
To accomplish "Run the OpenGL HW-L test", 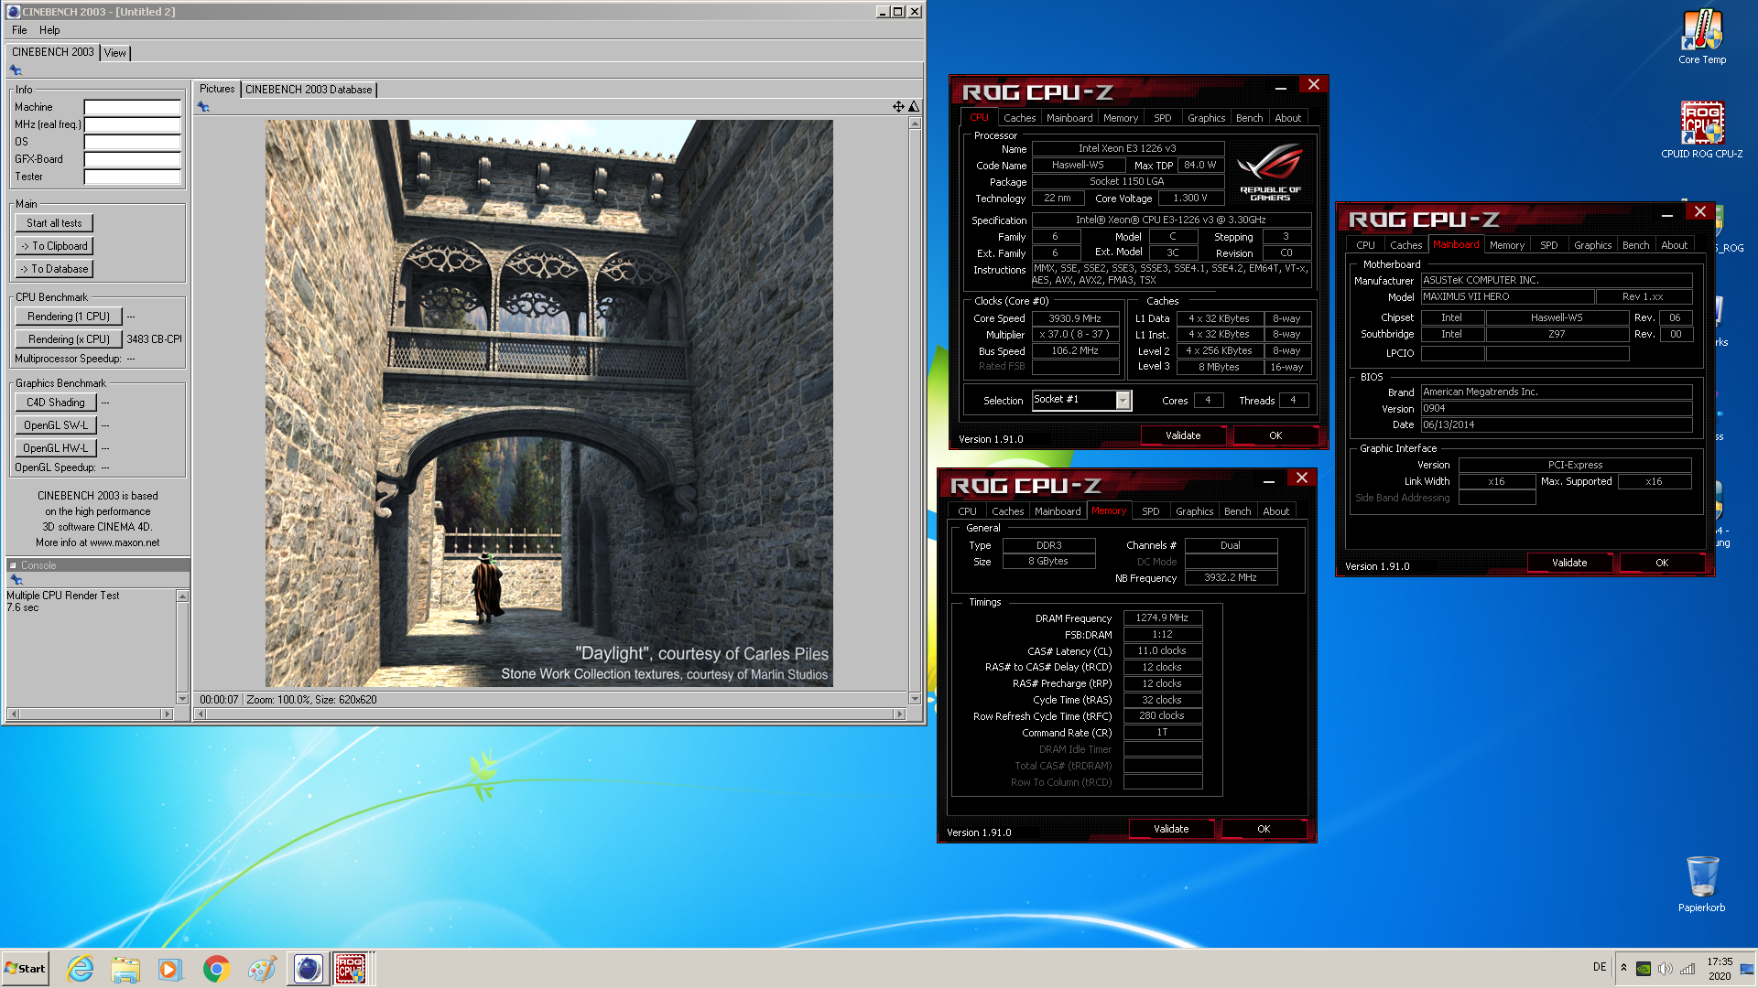I will point(56,448).
